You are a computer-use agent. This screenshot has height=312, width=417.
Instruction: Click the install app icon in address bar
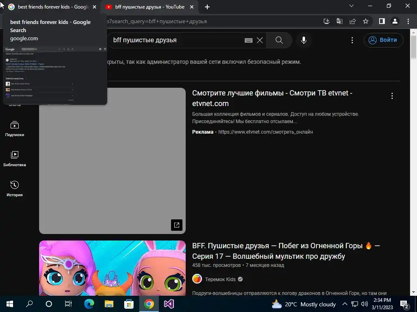point(327,21)
